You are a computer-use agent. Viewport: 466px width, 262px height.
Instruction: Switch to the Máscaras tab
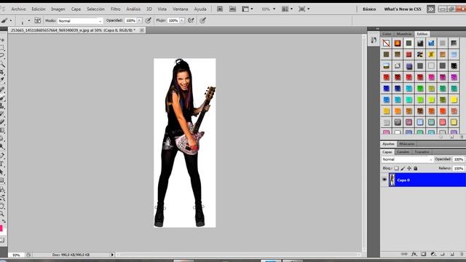coord(407,144)
